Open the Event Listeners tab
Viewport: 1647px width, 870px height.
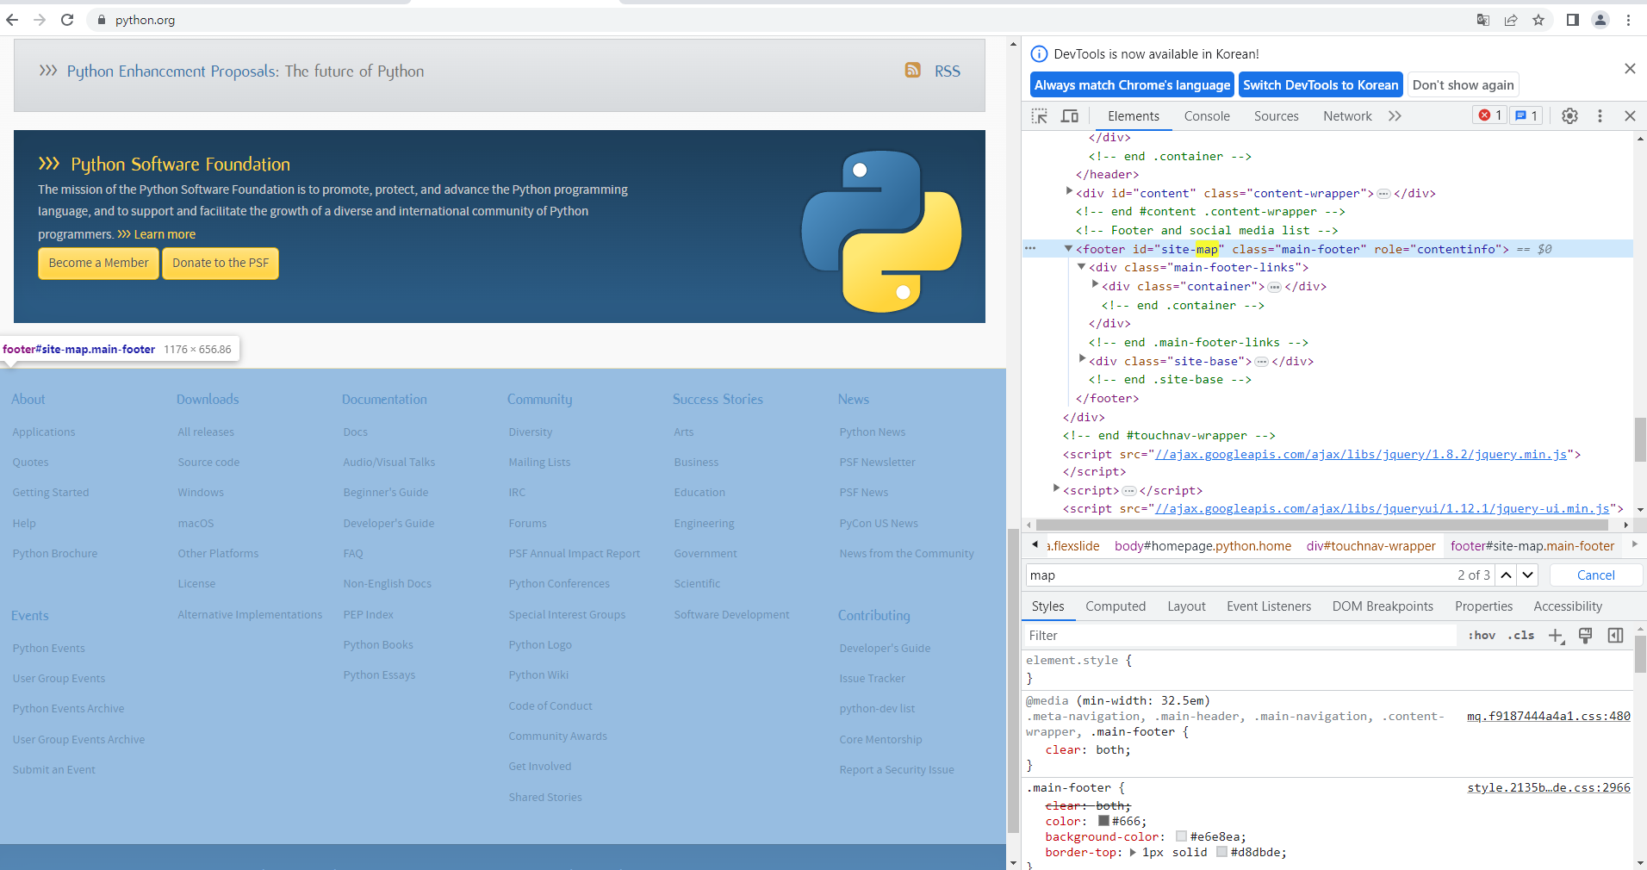(1269, 606)
